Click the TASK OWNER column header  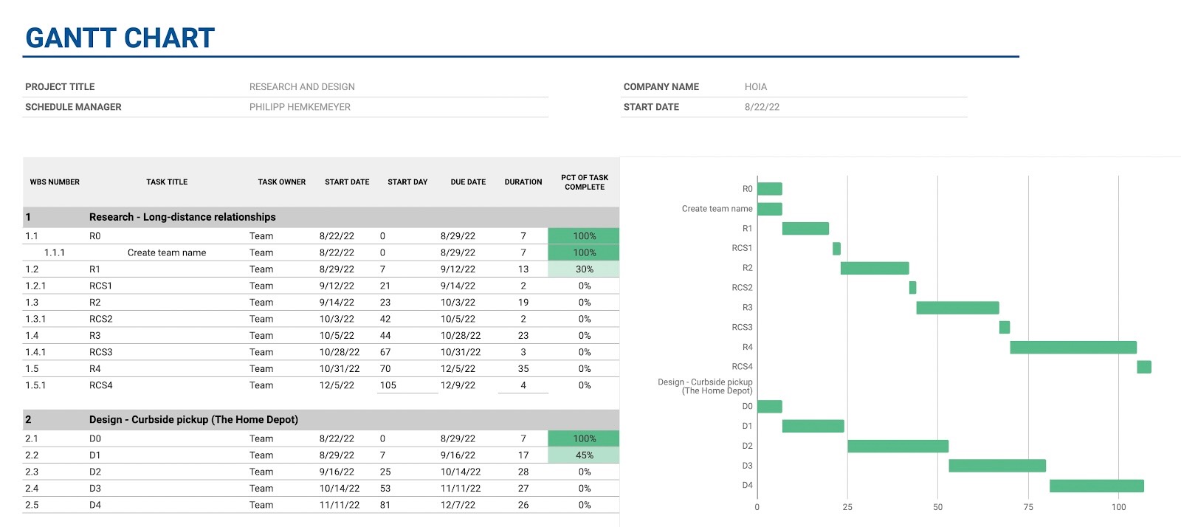click(x=281, y=182)
